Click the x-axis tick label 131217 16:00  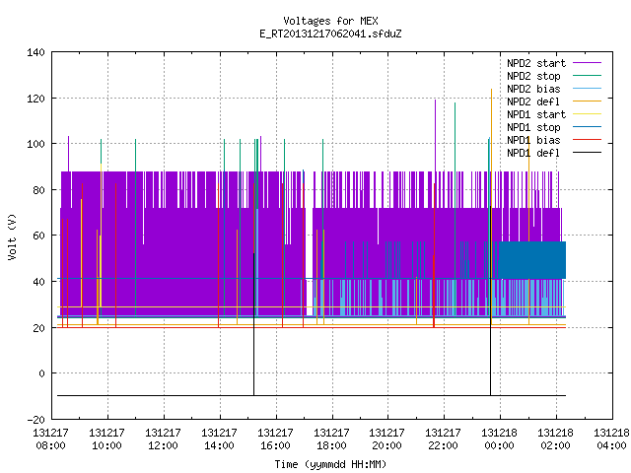point(275,439)
